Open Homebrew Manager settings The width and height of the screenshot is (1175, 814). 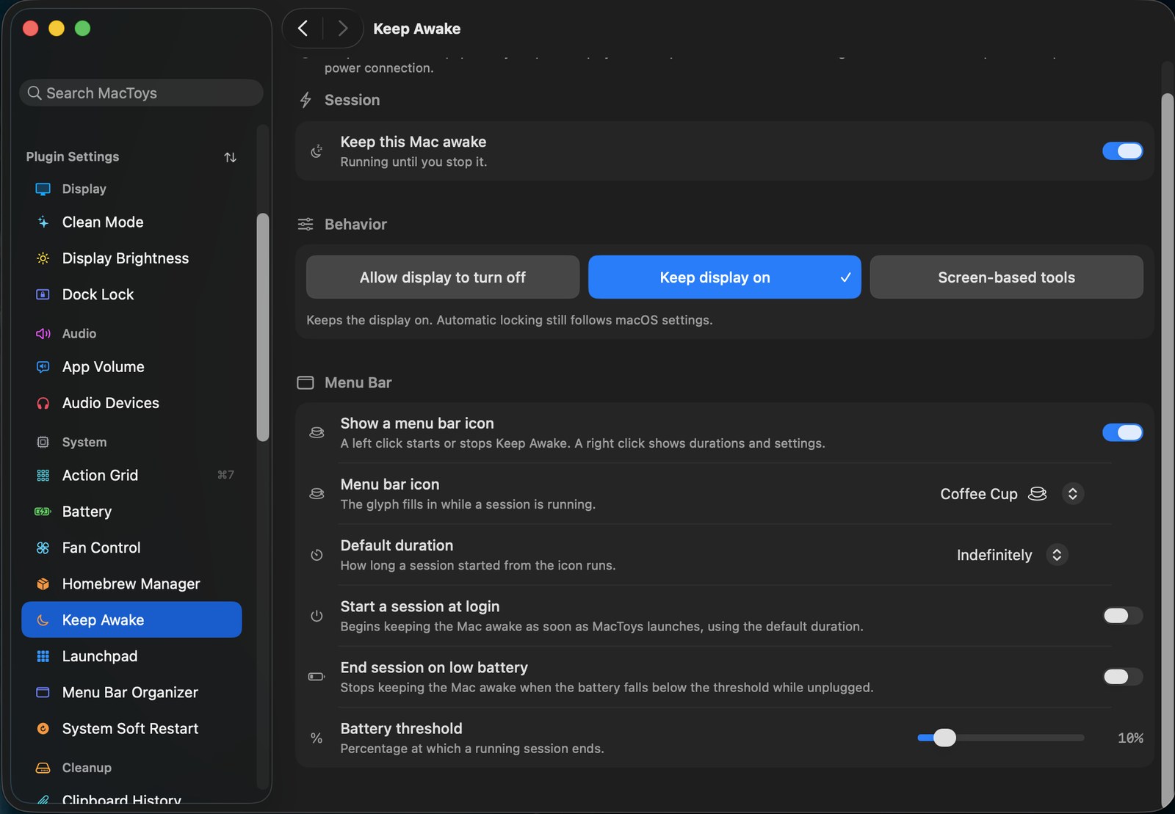pos(131,584)
